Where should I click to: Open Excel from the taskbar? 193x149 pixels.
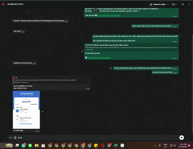pos(116,146)
